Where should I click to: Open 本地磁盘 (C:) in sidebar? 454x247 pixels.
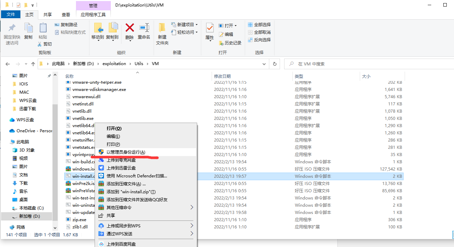tap(28, 208)
